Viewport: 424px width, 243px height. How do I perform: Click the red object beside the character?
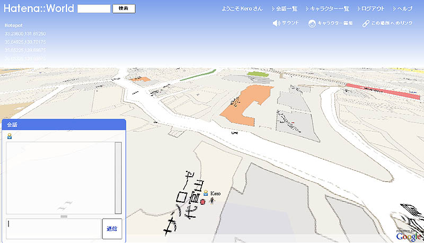click(203, 202)
